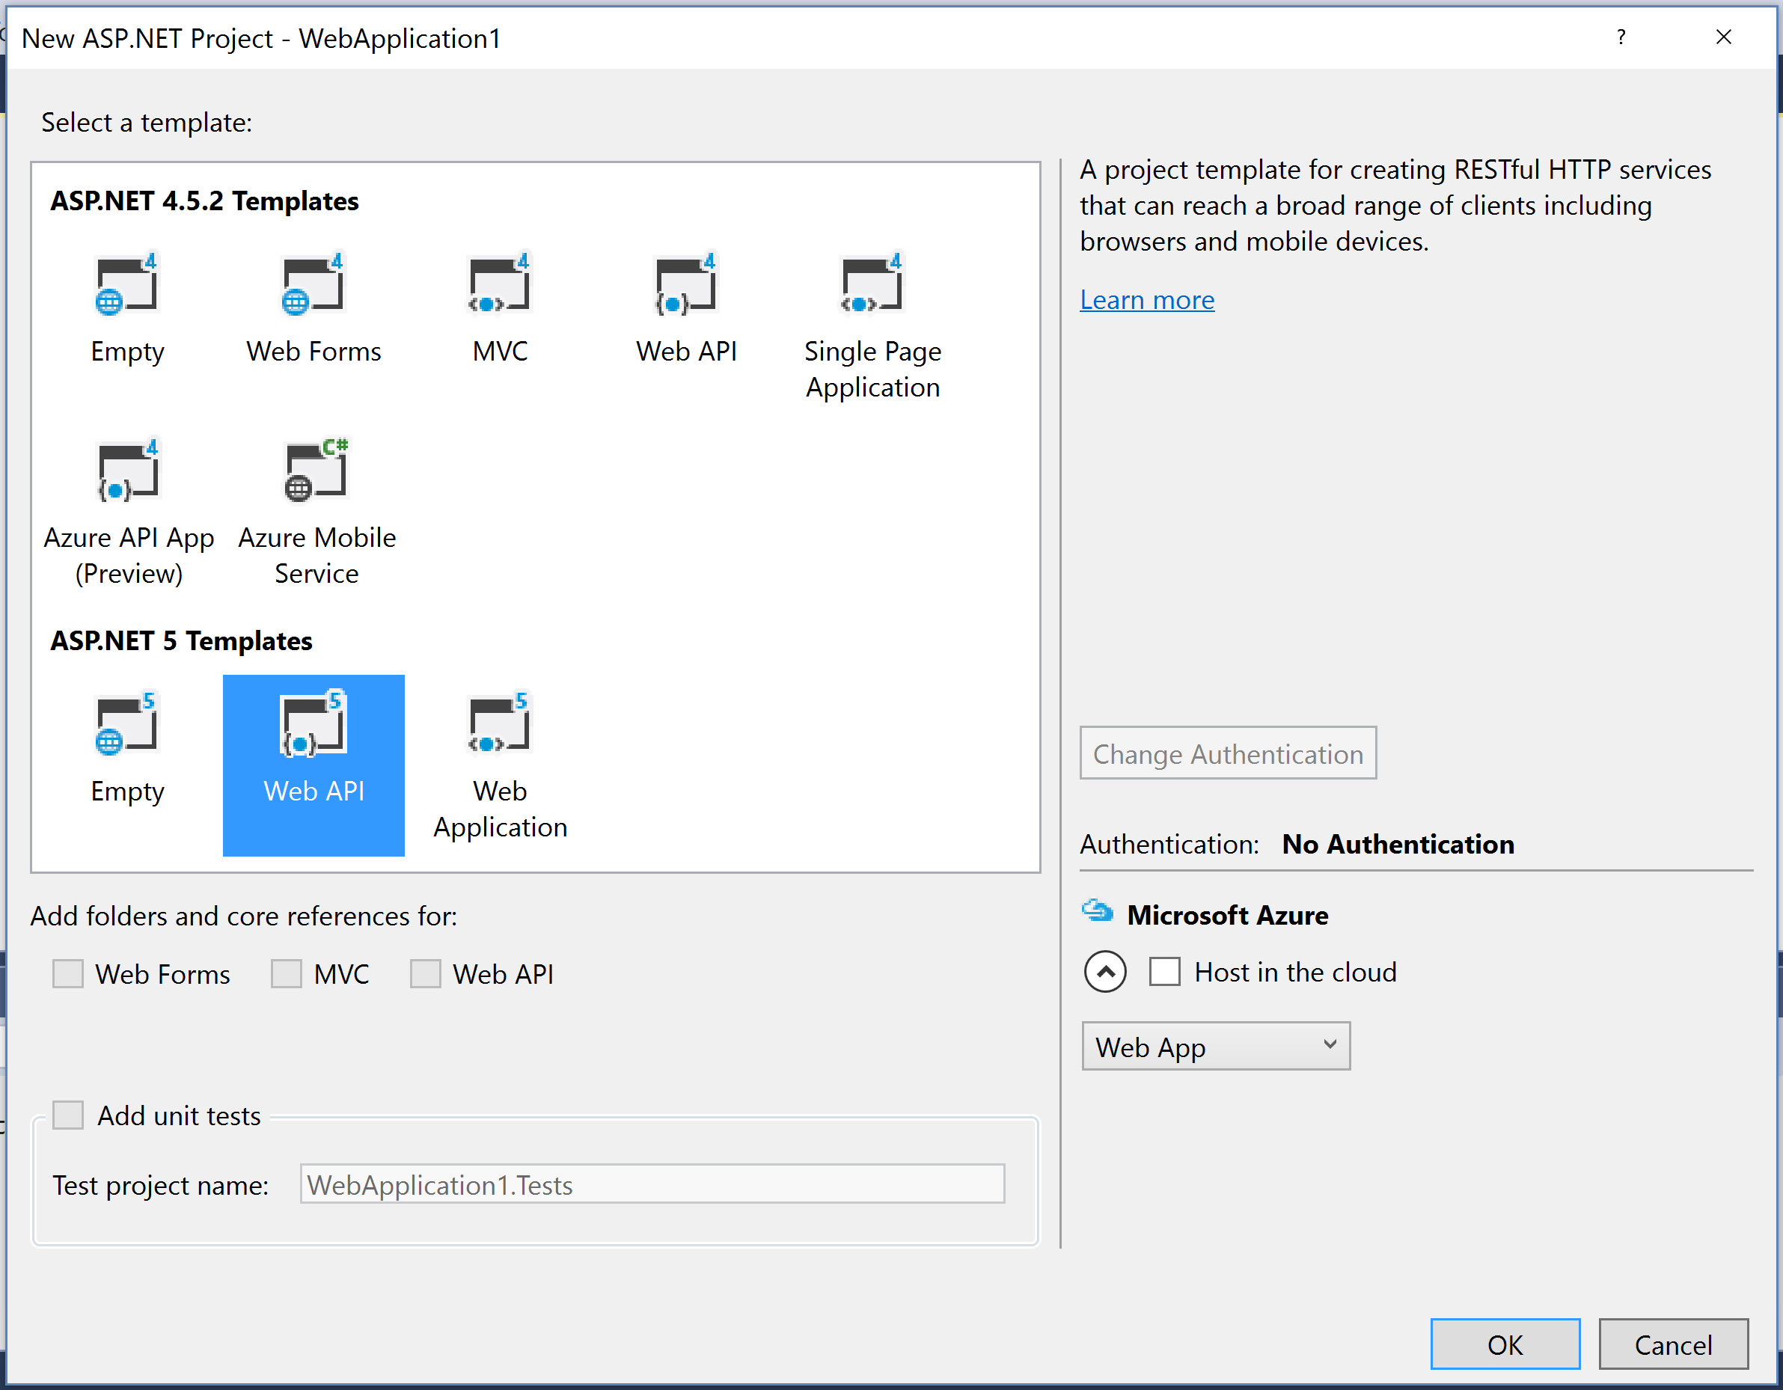Select the ASP.NET 5 Empty template icon
Image resolution: width=1783 pixels, height=1390 pixels.
click(126, 723)
